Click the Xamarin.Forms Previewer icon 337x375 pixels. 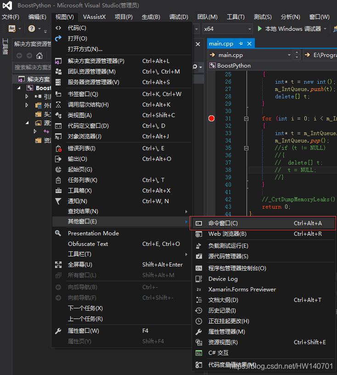pyautogui.click(x=199, y=290)
